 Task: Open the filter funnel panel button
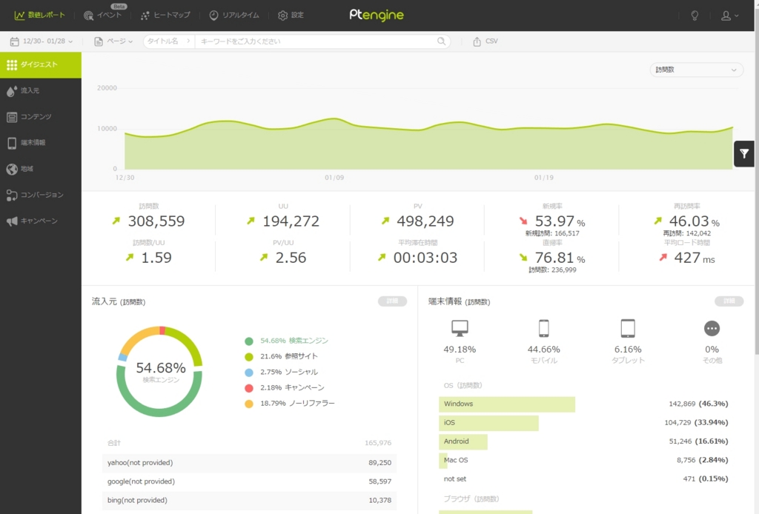(744, 154)
